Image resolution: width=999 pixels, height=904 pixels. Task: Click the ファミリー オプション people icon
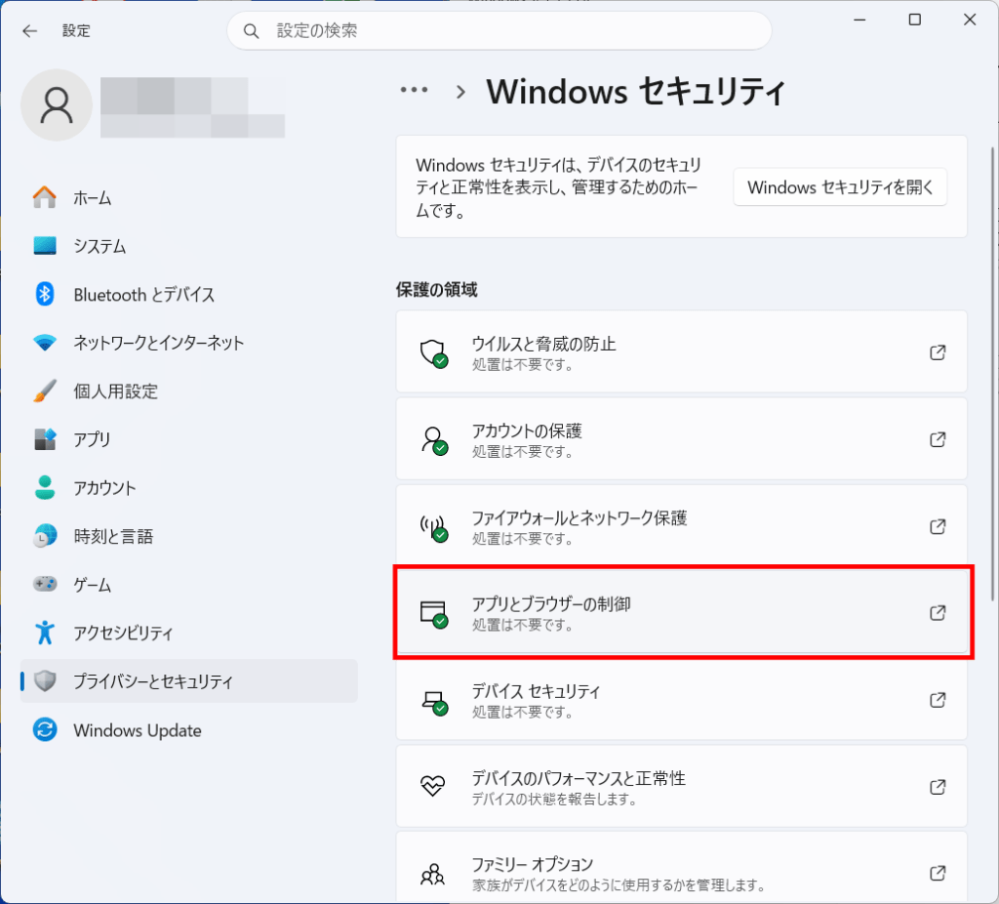[x=432, y=873]
